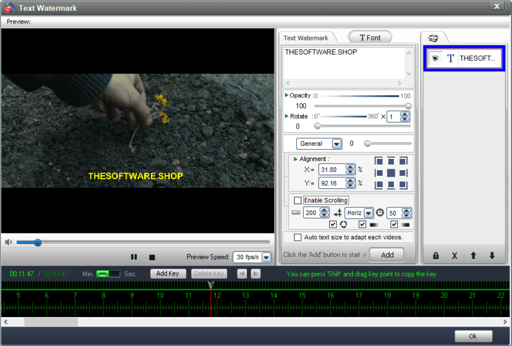512x346 pixels.
Task: Enable Auto text size to adapt videos
Action: (x=297, y=237)
